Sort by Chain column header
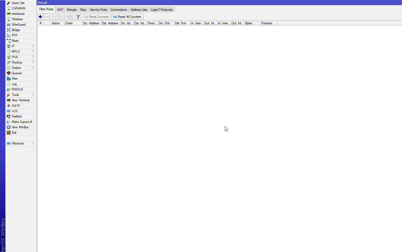Screen dimensions: 402x252 (x=74, y=23)
